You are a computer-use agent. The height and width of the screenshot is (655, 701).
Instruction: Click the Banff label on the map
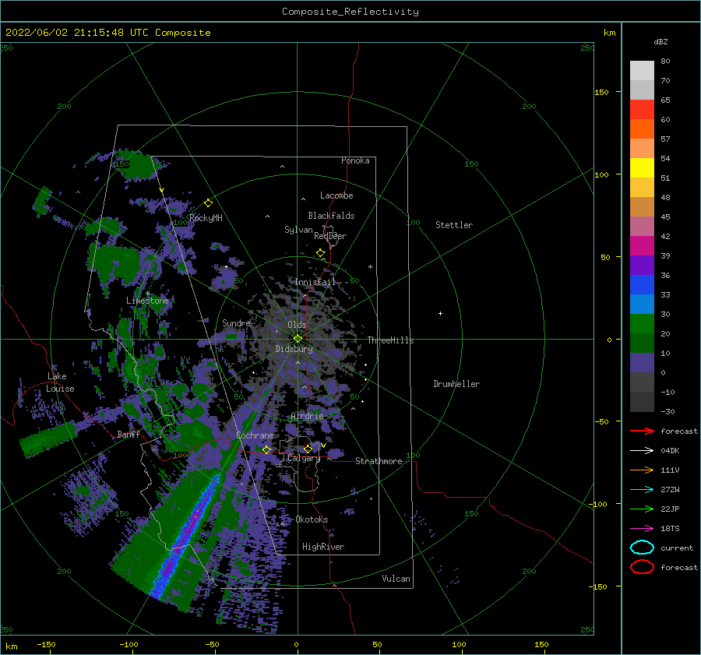129,434
